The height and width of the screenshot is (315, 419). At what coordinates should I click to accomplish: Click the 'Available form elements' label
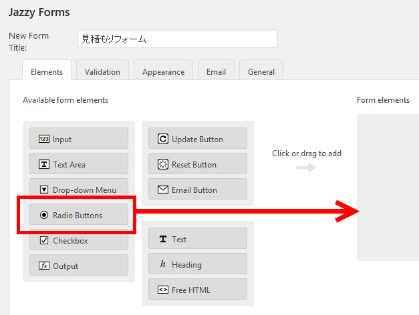[65, 100]
